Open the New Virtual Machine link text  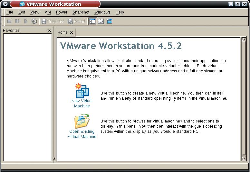82,104
